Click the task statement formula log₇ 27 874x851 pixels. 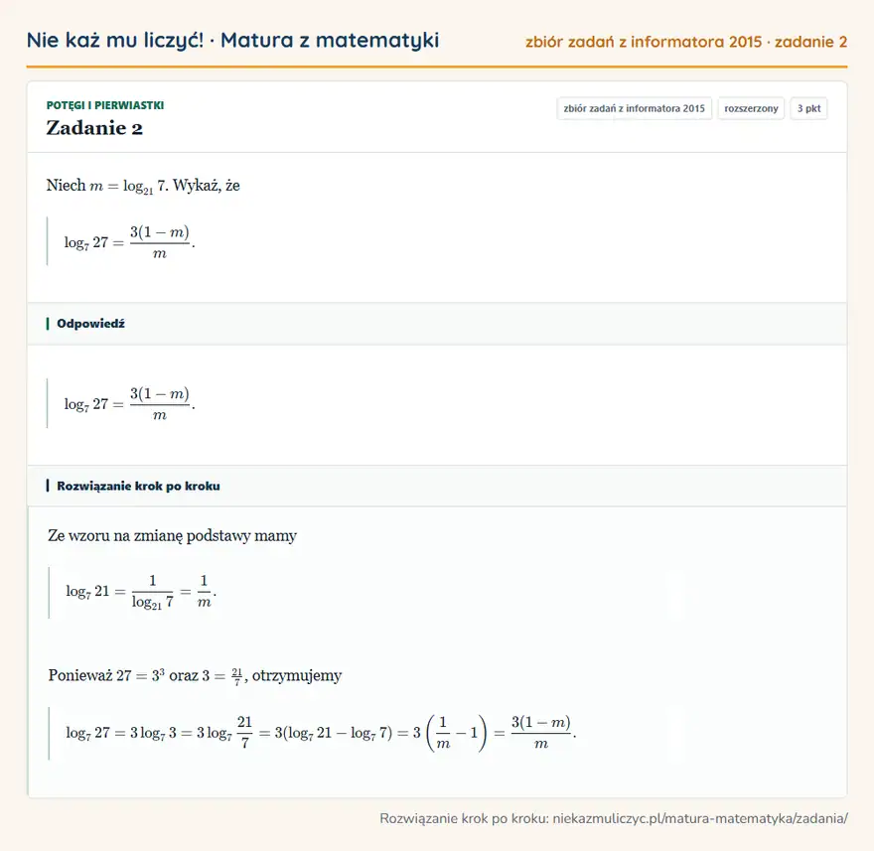pyautogui.click(x=129, y=242)
